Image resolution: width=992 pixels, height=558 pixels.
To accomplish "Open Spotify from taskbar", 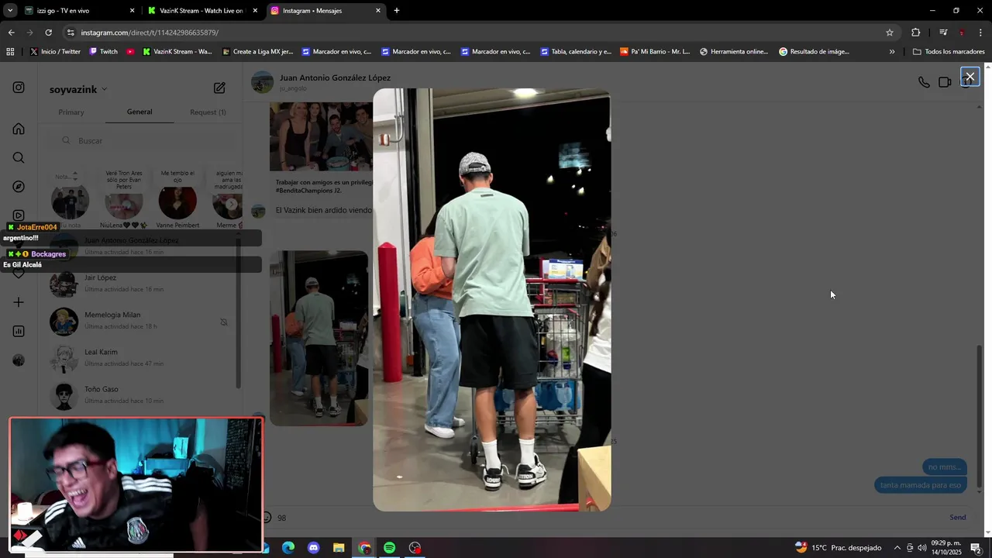I will tap(389, 548).
